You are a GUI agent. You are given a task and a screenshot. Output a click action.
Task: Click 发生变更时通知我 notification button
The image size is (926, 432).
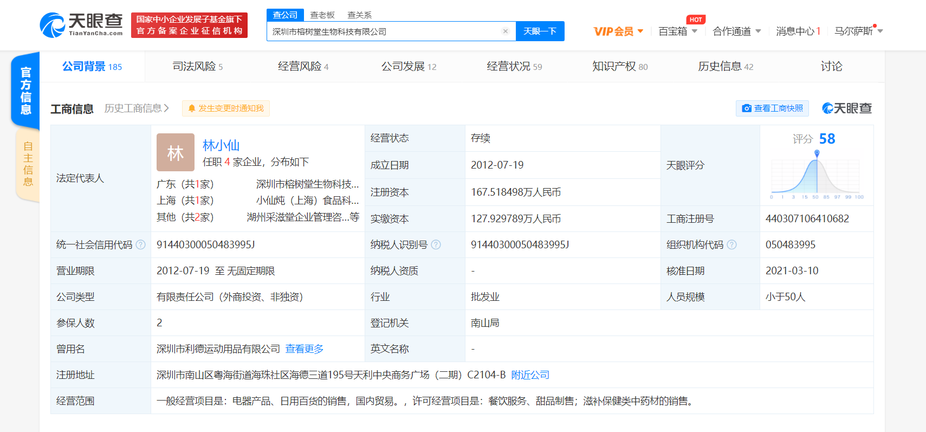pyautogui.click(x=226, y=108)
